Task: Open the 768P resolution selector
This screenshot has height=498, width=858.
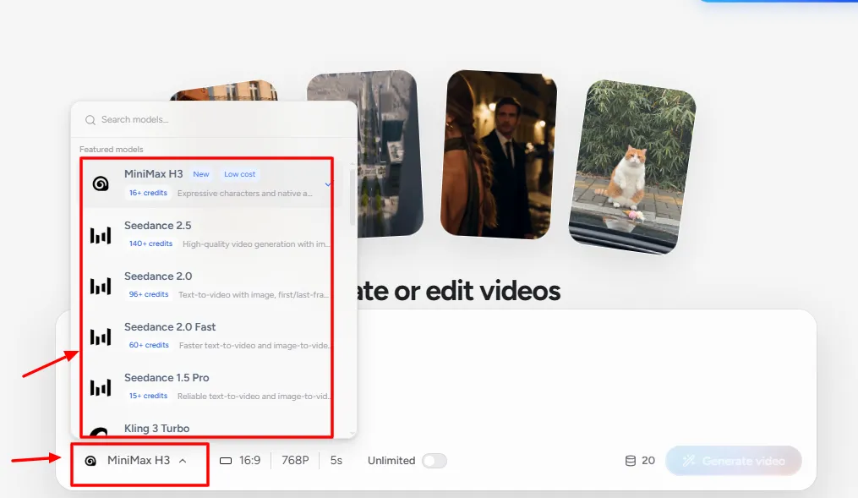Action: pyautogui.click(x=295, y=461)
